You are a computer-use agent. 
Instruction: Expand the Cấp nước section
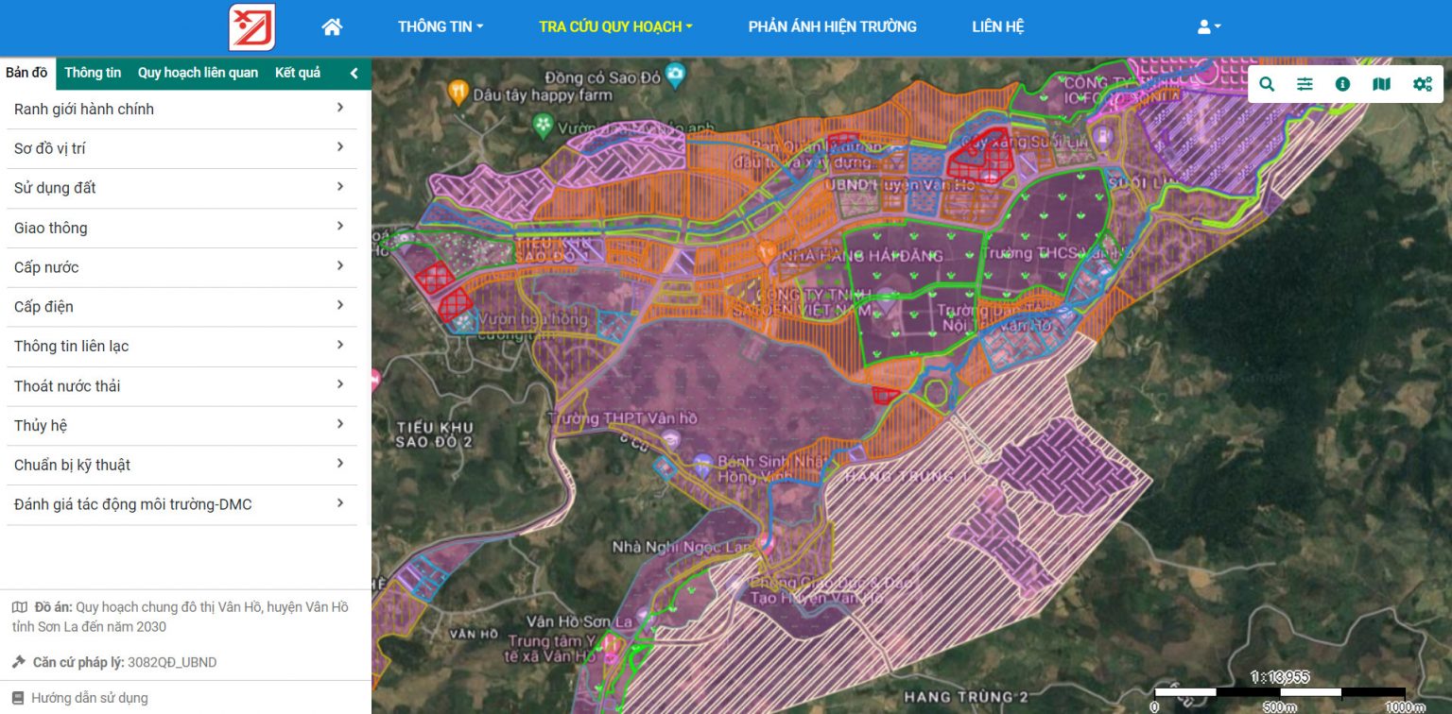180,267
